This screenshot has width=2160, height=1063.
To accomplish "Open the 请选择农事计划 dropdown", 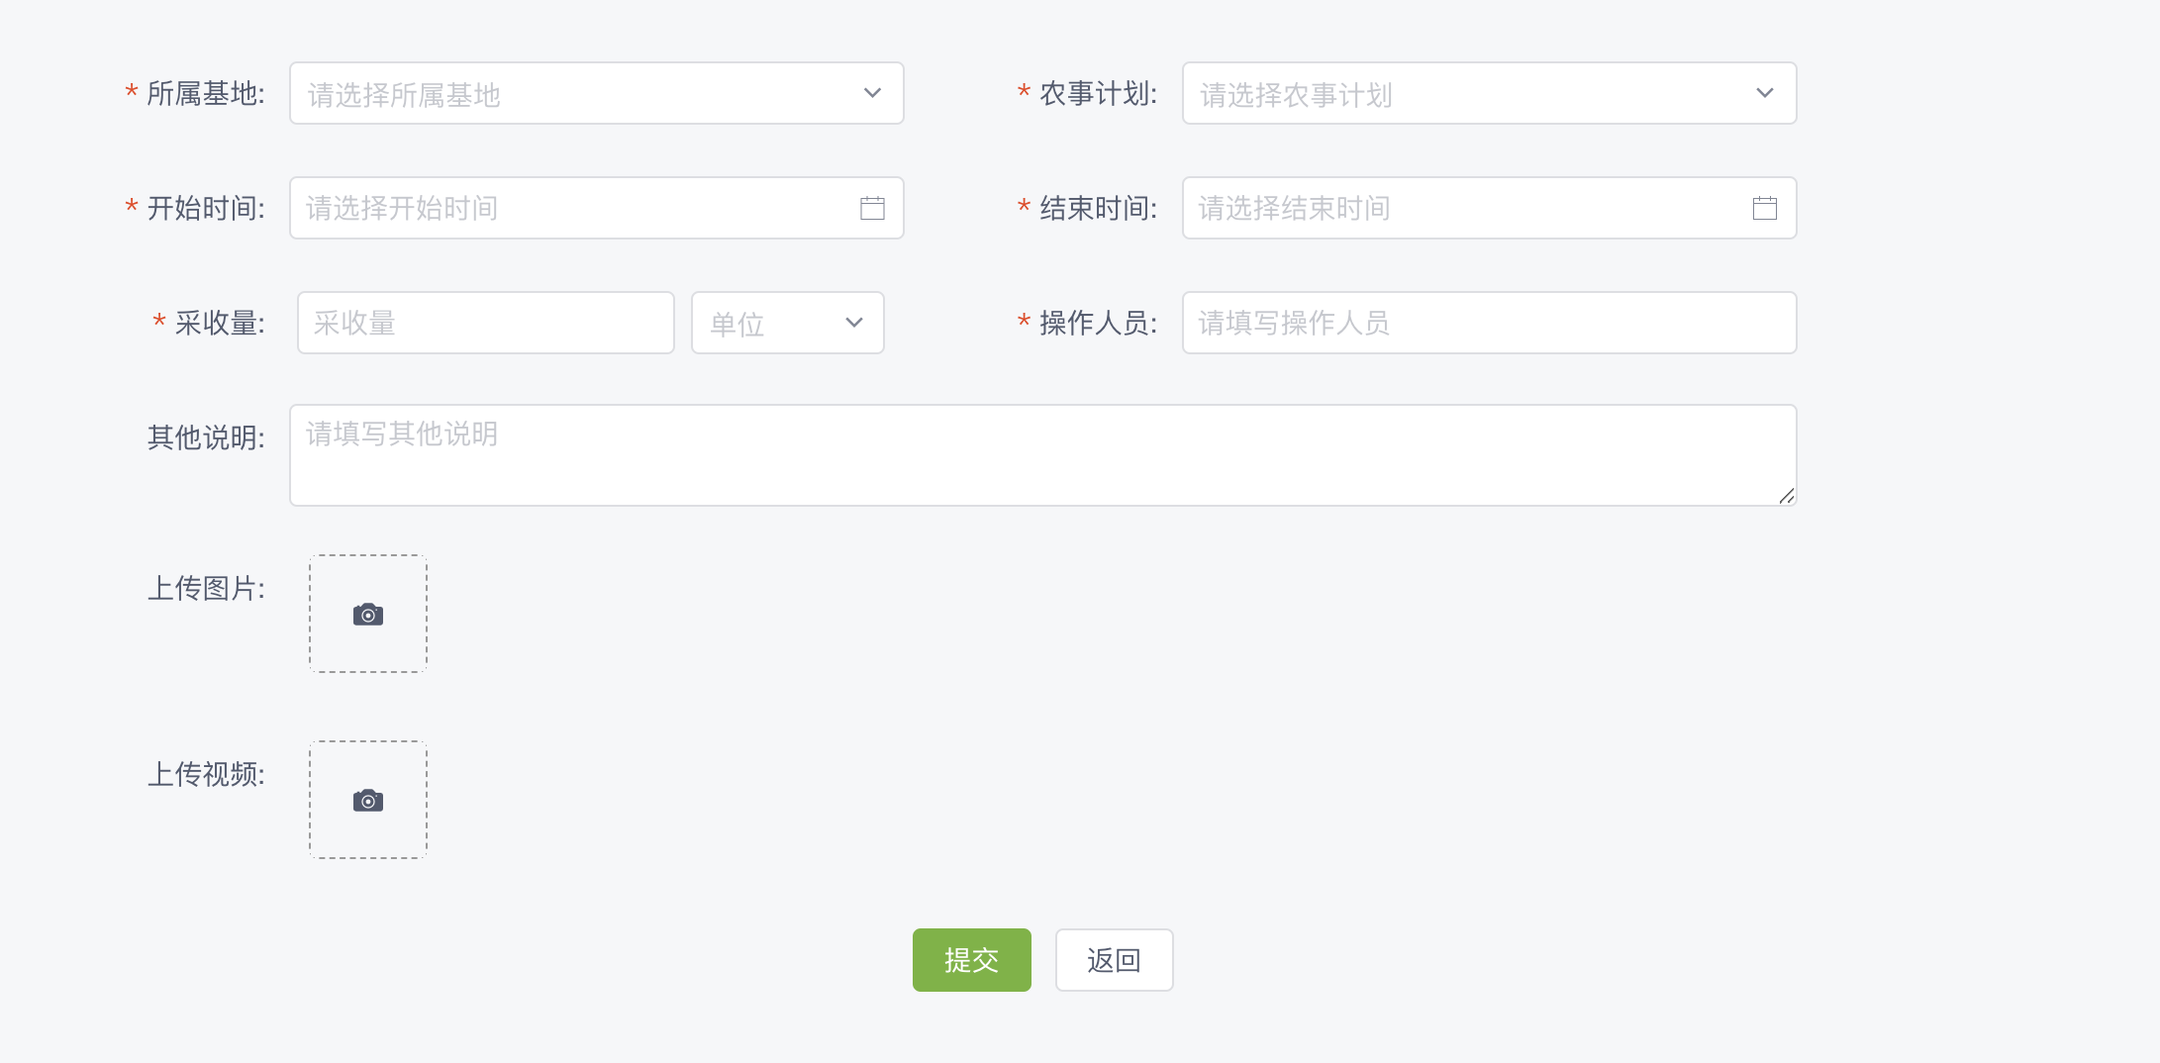I will point(1490,93).
